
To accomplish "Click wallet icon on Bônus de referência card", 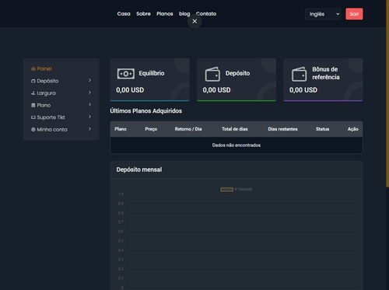I will [x=300, y=74].
